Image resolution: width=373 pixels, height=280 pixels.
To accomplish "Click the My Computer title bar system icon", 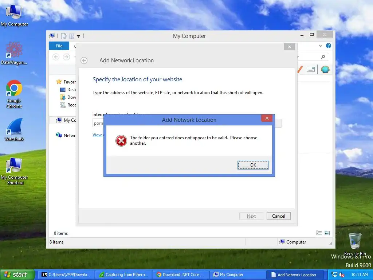I will click(x=52, y=36).
